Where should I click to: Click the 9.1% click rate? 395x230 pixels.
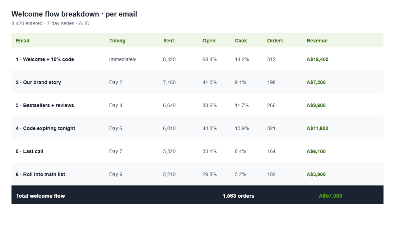241,82
